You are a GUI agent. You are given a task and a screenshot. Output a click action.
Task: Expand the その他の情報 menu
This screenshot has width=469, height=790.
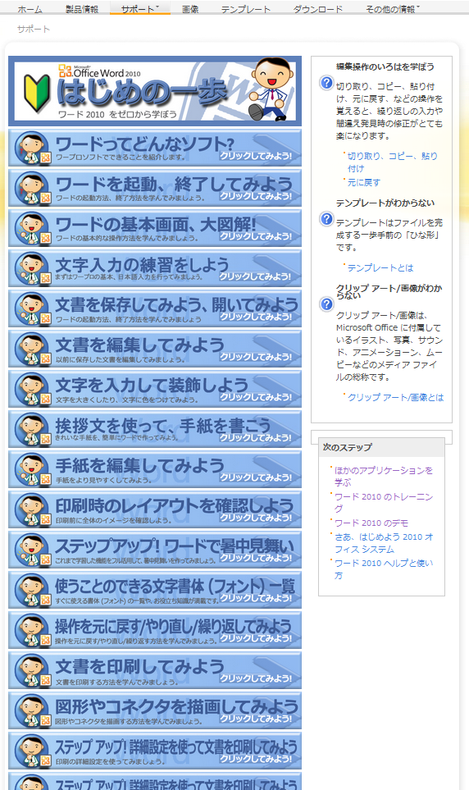click(393, 9)
